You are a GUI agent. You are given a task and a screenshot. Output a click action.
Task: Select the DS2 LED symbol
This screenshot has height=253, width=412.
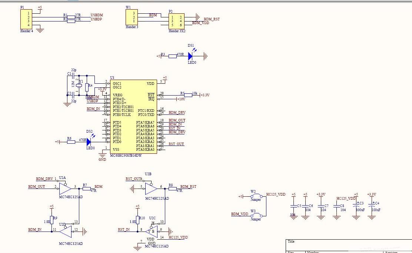click(89, 142)
